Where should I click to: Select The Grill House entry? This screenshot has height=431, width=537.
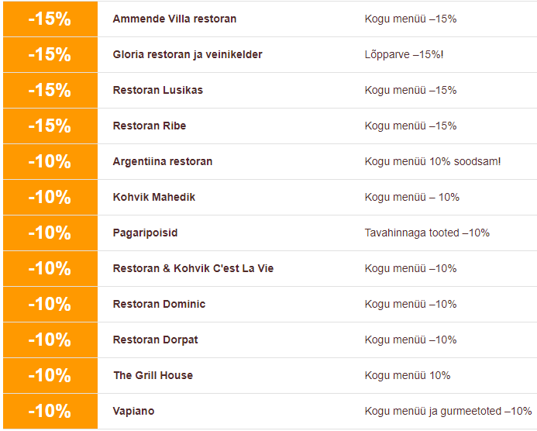click(x=153, y=375)
